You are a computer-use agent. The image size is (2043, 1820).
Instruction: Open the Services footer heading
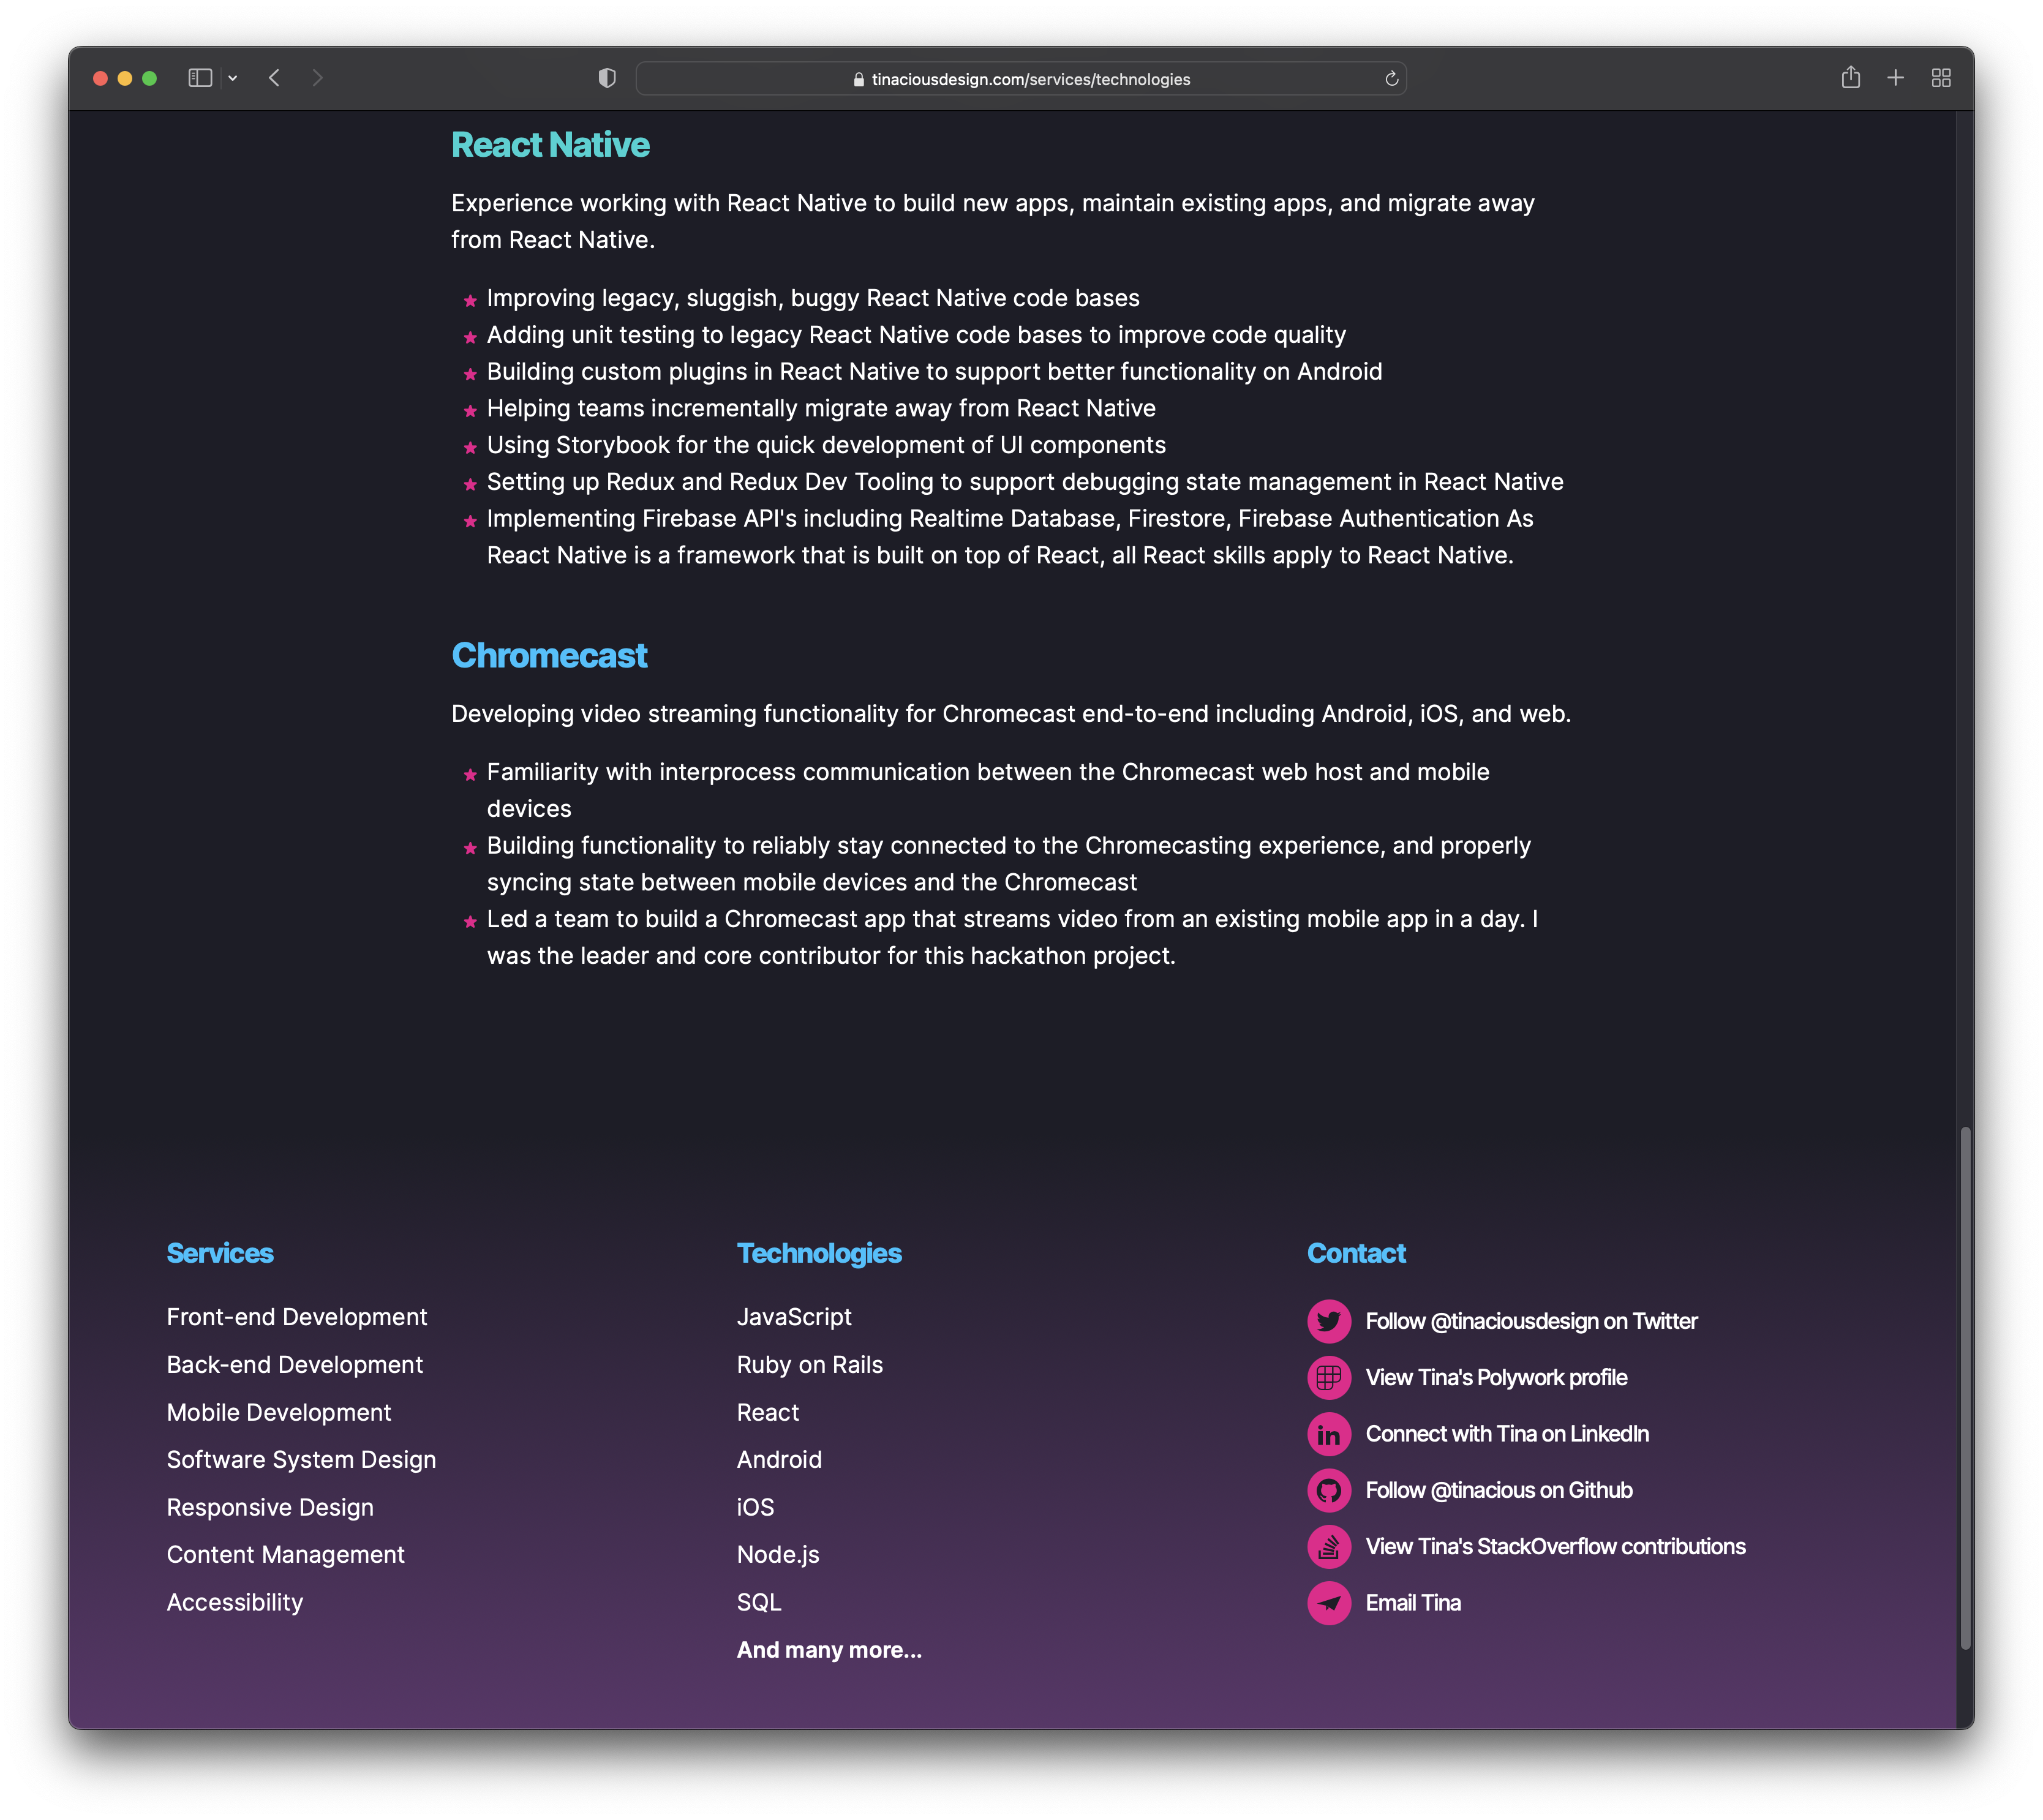220,1253
